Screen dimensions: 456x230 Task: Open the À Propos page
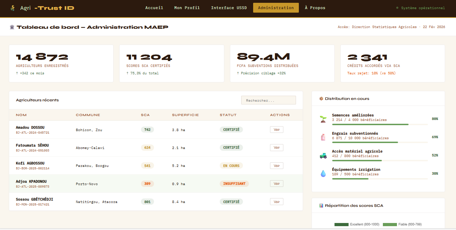pos(315,8)
